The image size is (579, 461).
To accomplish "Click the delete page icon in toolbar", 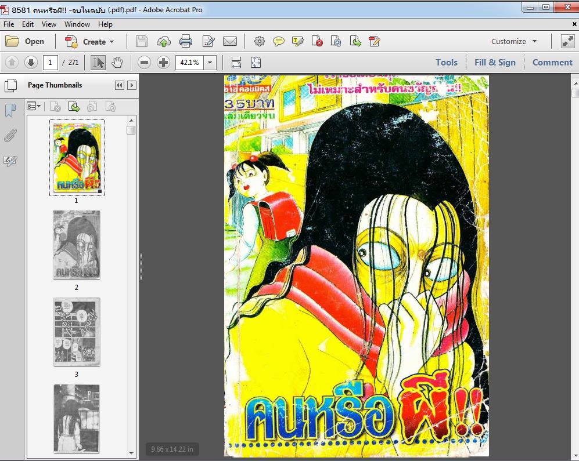I will [x=317, y=41].
